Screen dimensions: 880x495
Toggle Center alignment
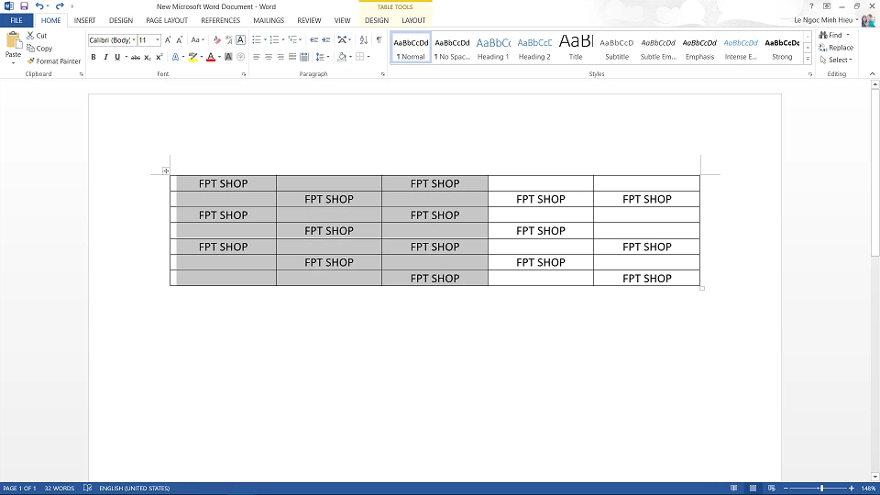pyautogui.click(x=269, y=57)
